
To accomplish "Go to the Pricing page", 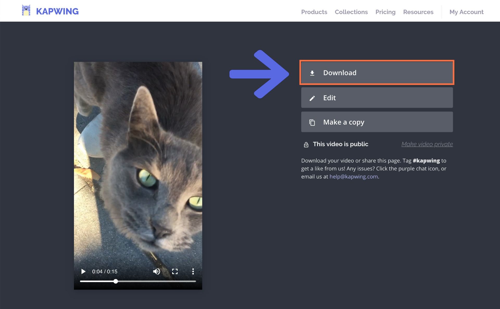I will pyautogui.click(x=385, y=12).
